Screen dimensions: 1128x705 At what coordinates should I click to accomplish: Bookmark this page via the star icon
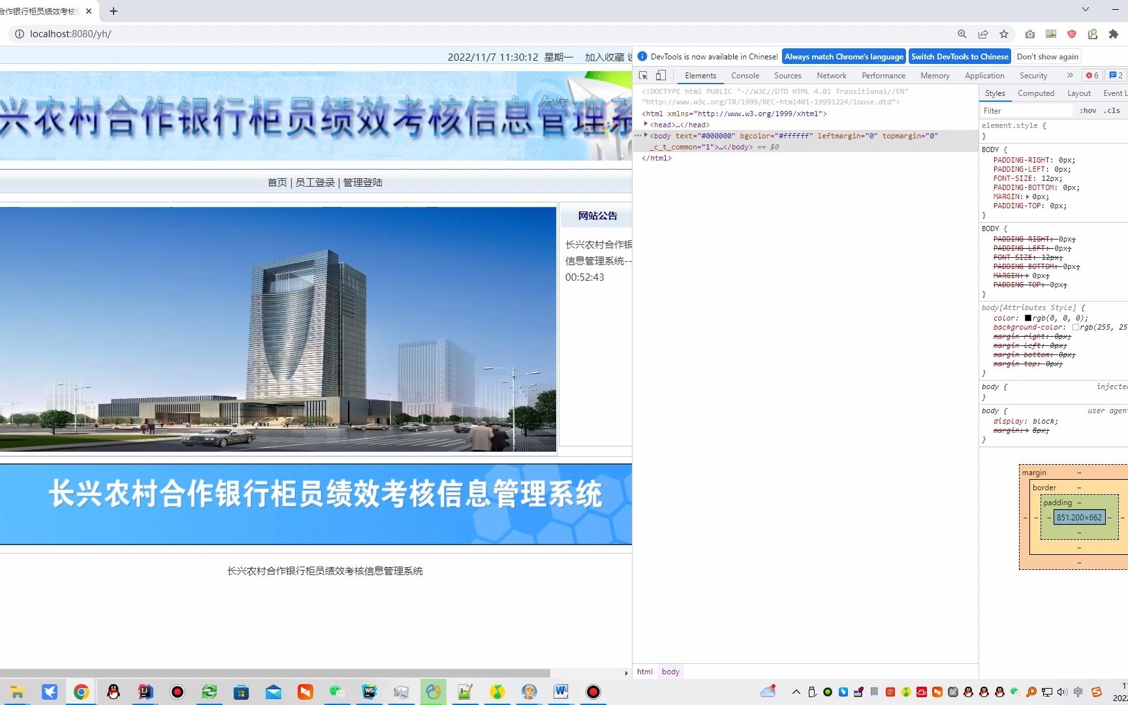point(1004,34)
